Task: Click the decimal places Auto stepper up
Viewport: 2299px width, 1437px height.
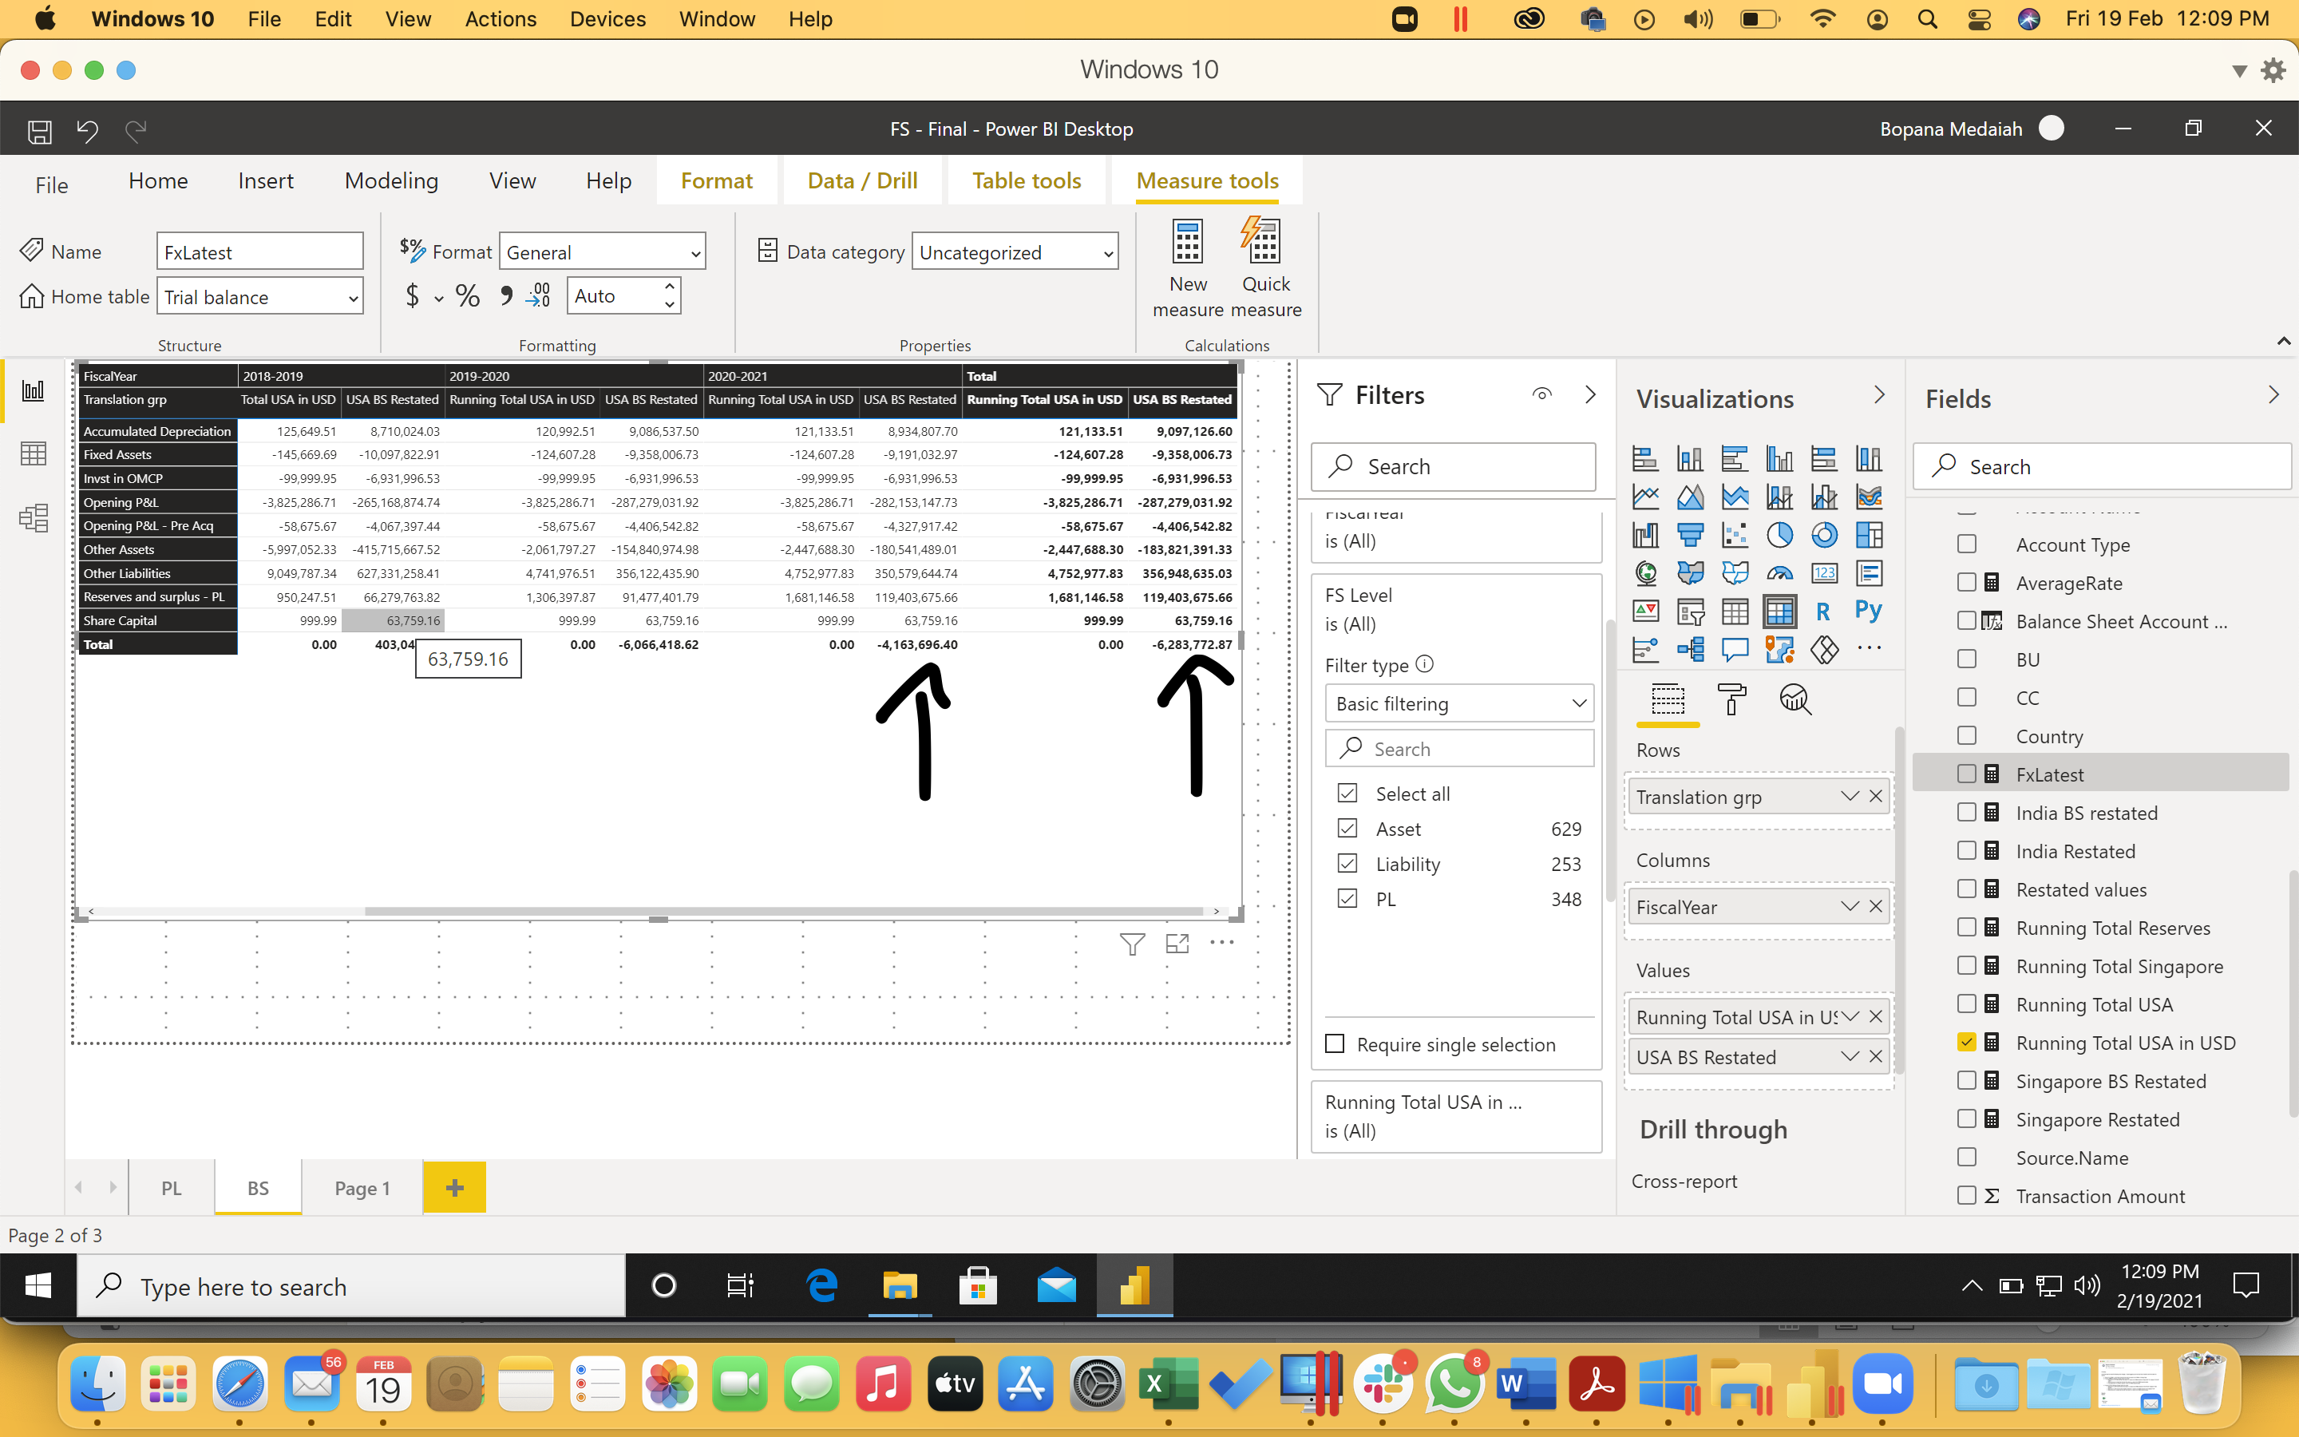Action: (669, 285)
